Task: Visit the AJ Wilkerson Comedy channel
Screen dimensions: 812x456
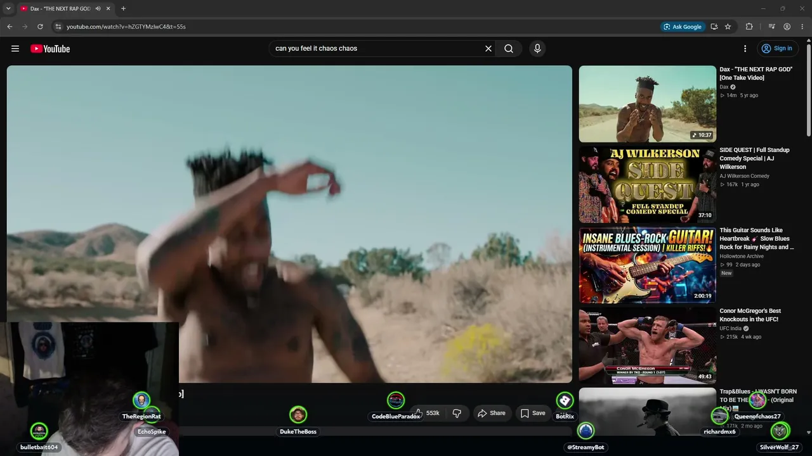Action: point(744,176)
